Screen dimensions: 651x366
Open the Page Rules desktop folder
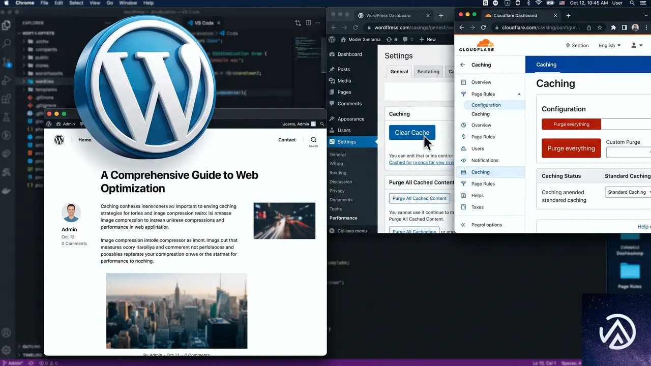pyautogui.click(x=630, y=272)
